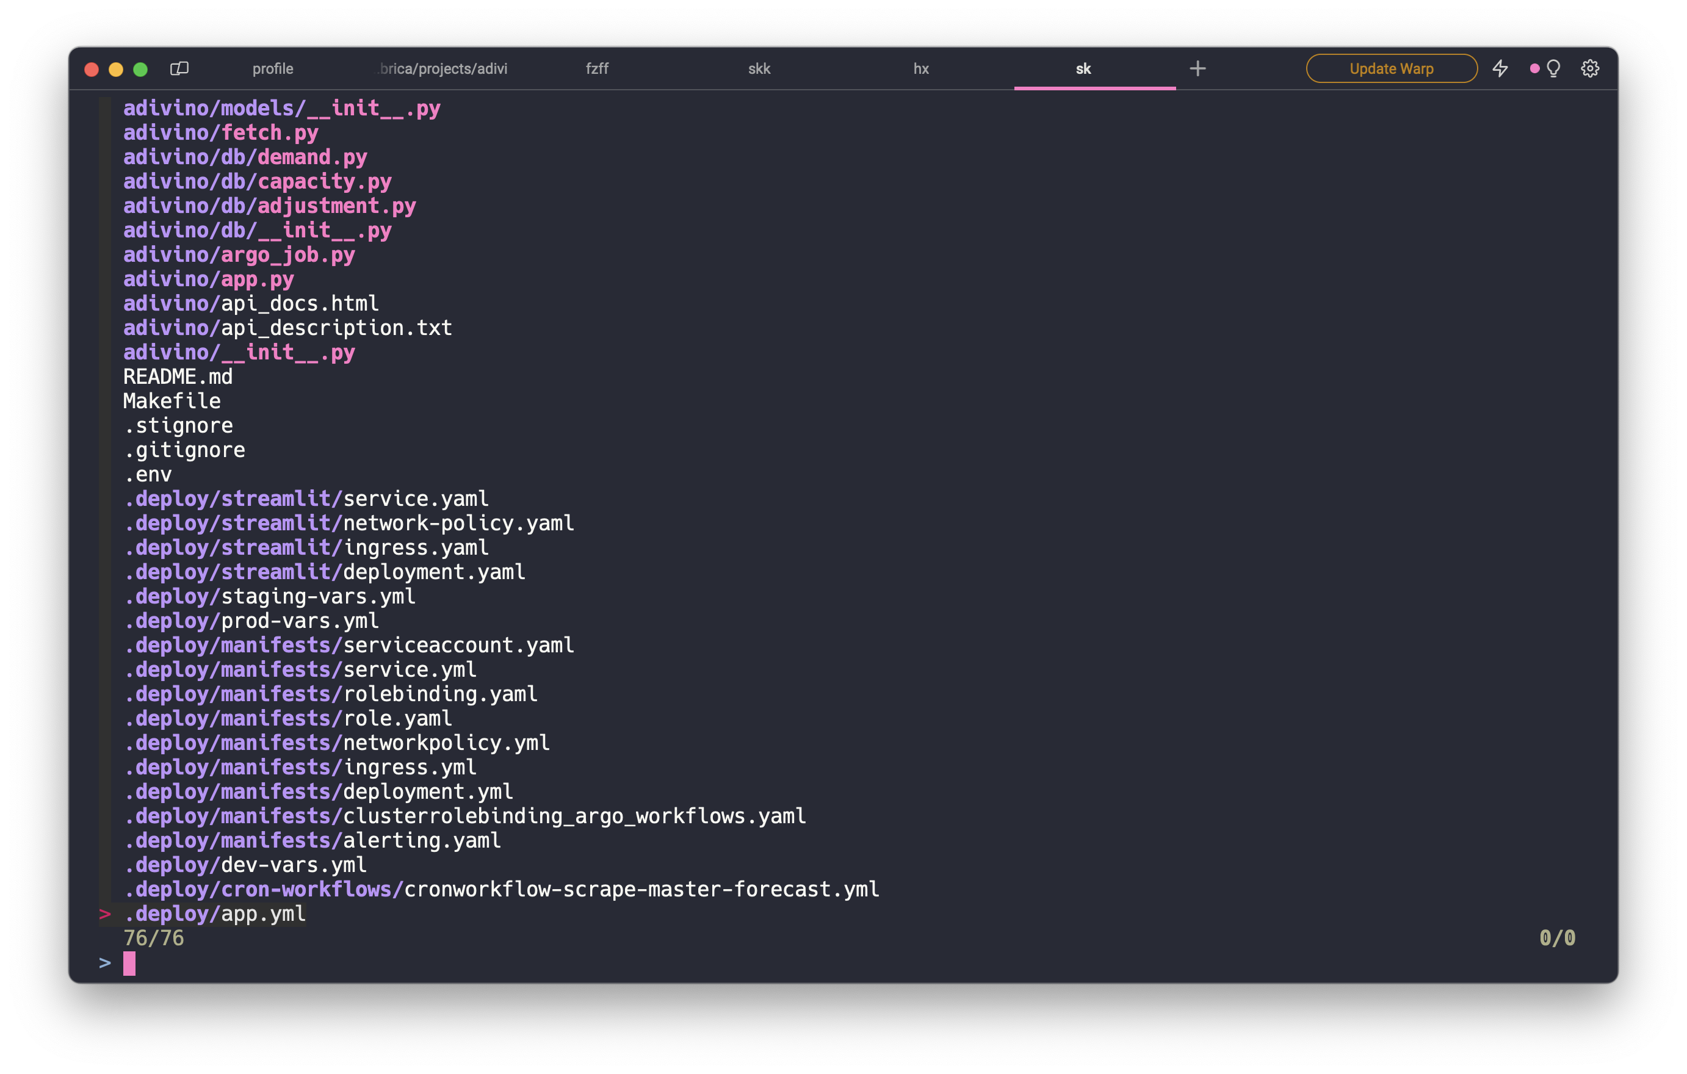1687x1074 pixels.
Task: Select the Makefile entry
Action: pos(171,401)
